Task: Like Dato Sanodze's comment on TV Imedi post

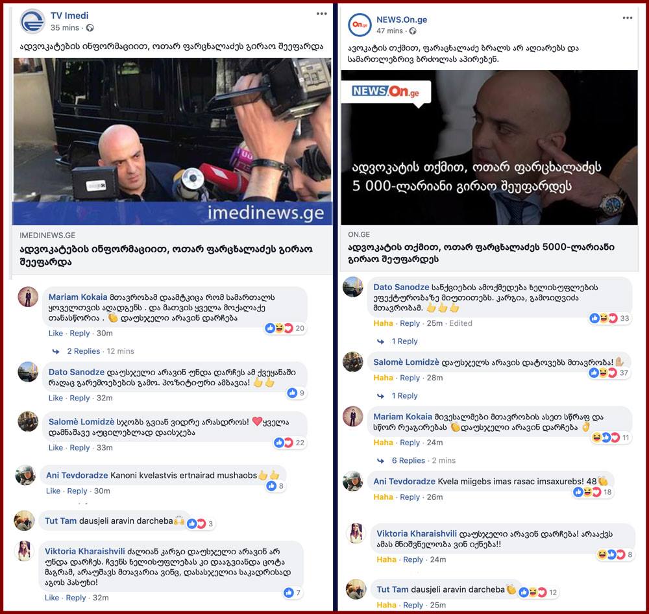Action: coord(55,398)
